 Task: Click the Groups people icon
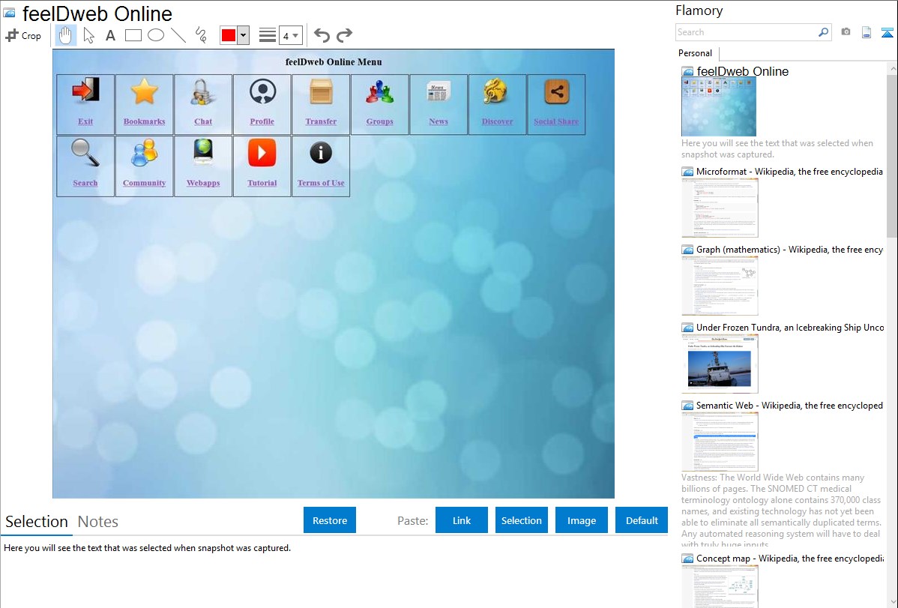pyautogui.click(x=380, y=91)
